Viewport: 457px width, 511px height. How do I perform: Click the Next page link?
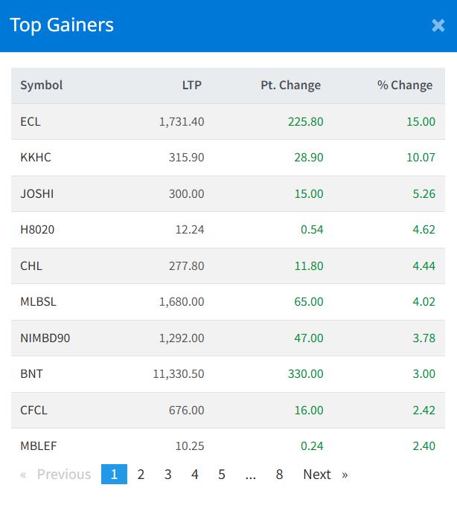(317, 474)
